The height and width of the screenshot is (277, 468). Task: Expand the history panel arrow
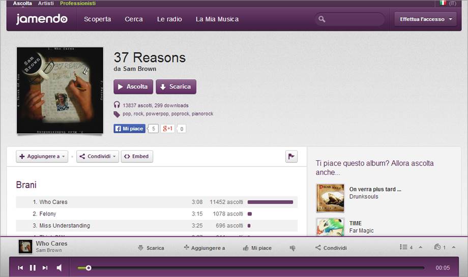click(454, 247)
